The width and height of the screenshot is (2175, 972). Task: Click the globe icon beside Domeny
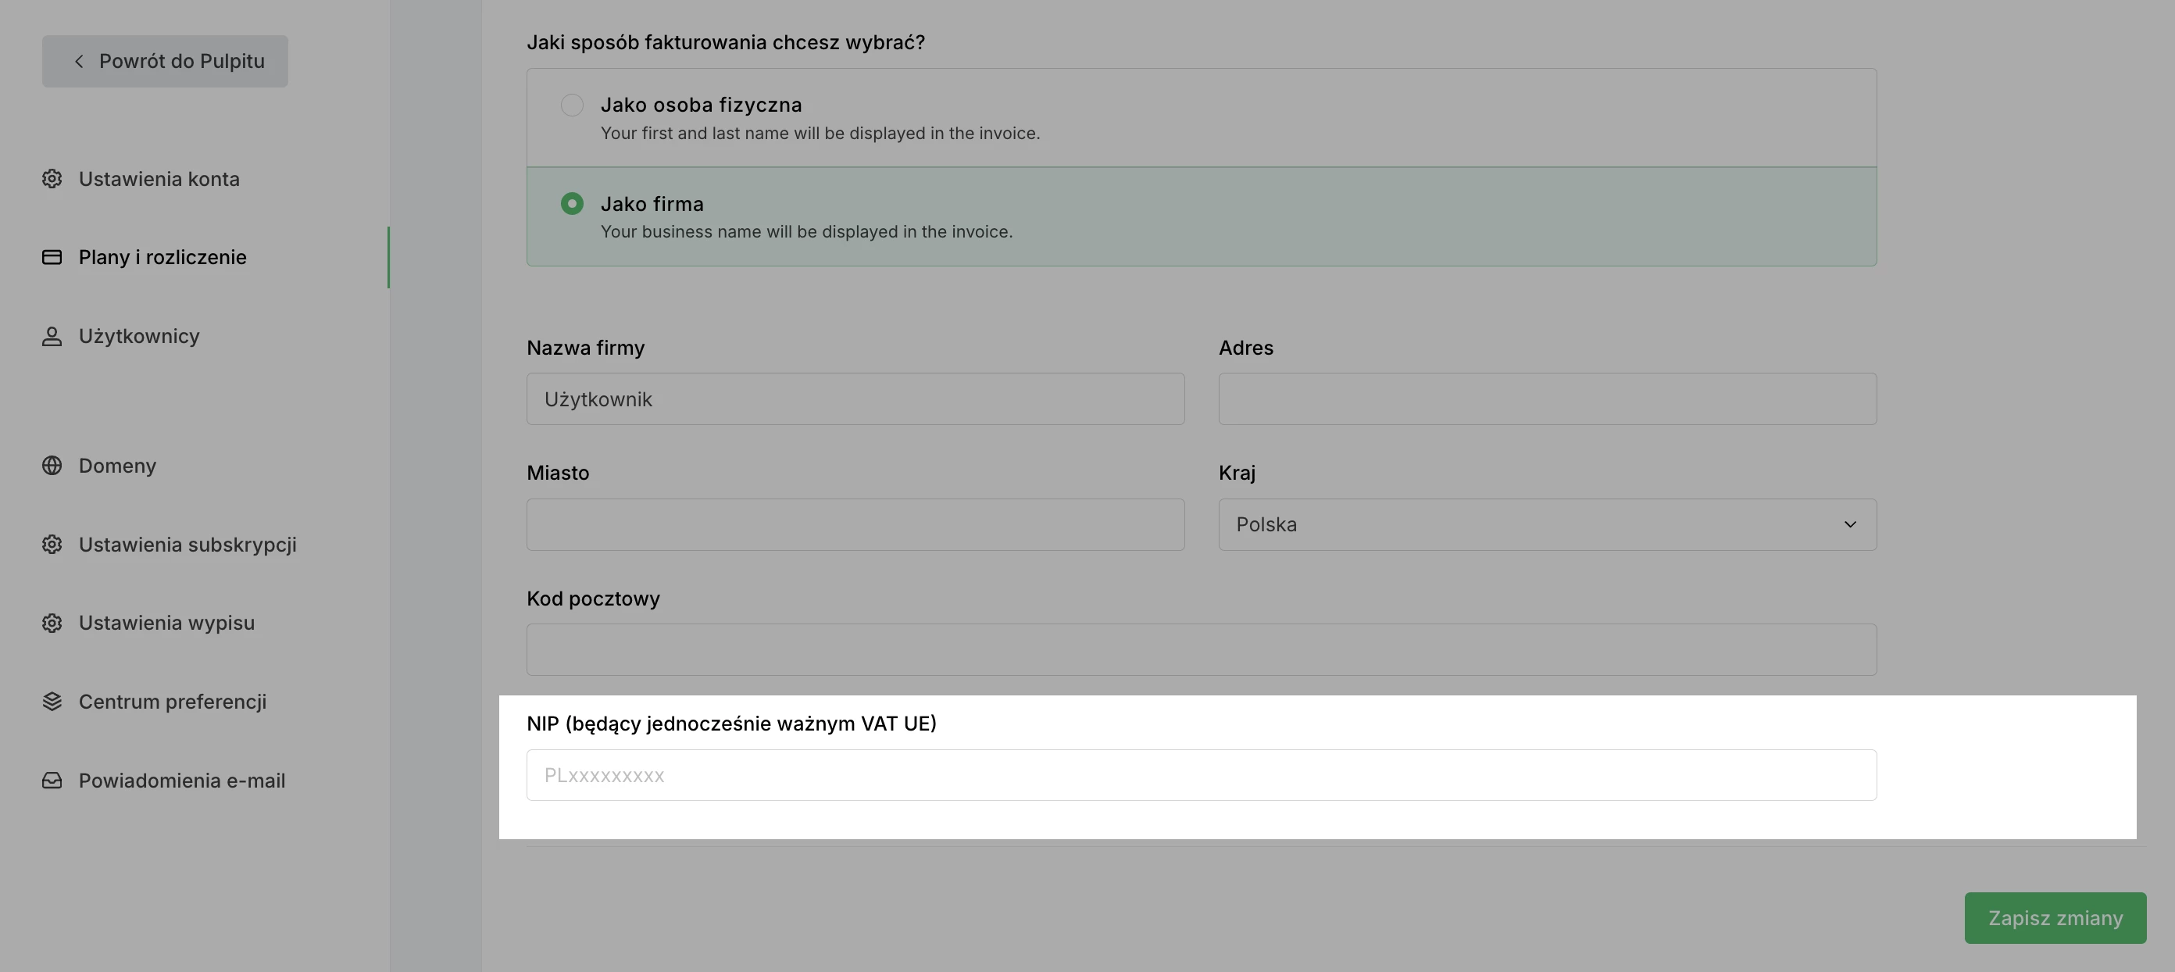(52, 466)
